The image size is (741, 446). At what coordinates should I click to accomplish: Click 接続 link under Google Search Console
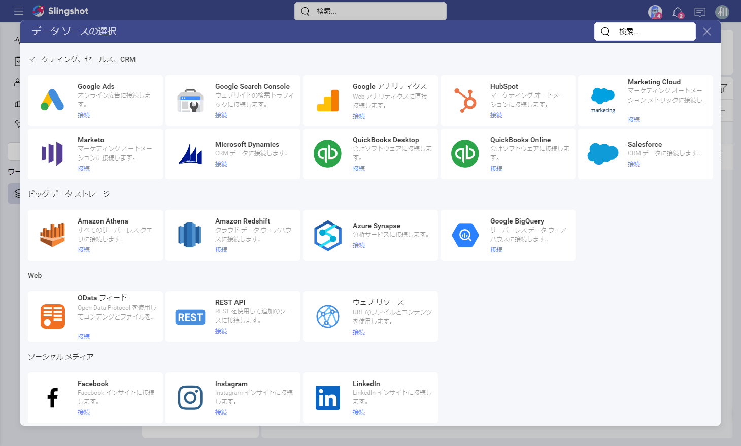tap(221, 115)
